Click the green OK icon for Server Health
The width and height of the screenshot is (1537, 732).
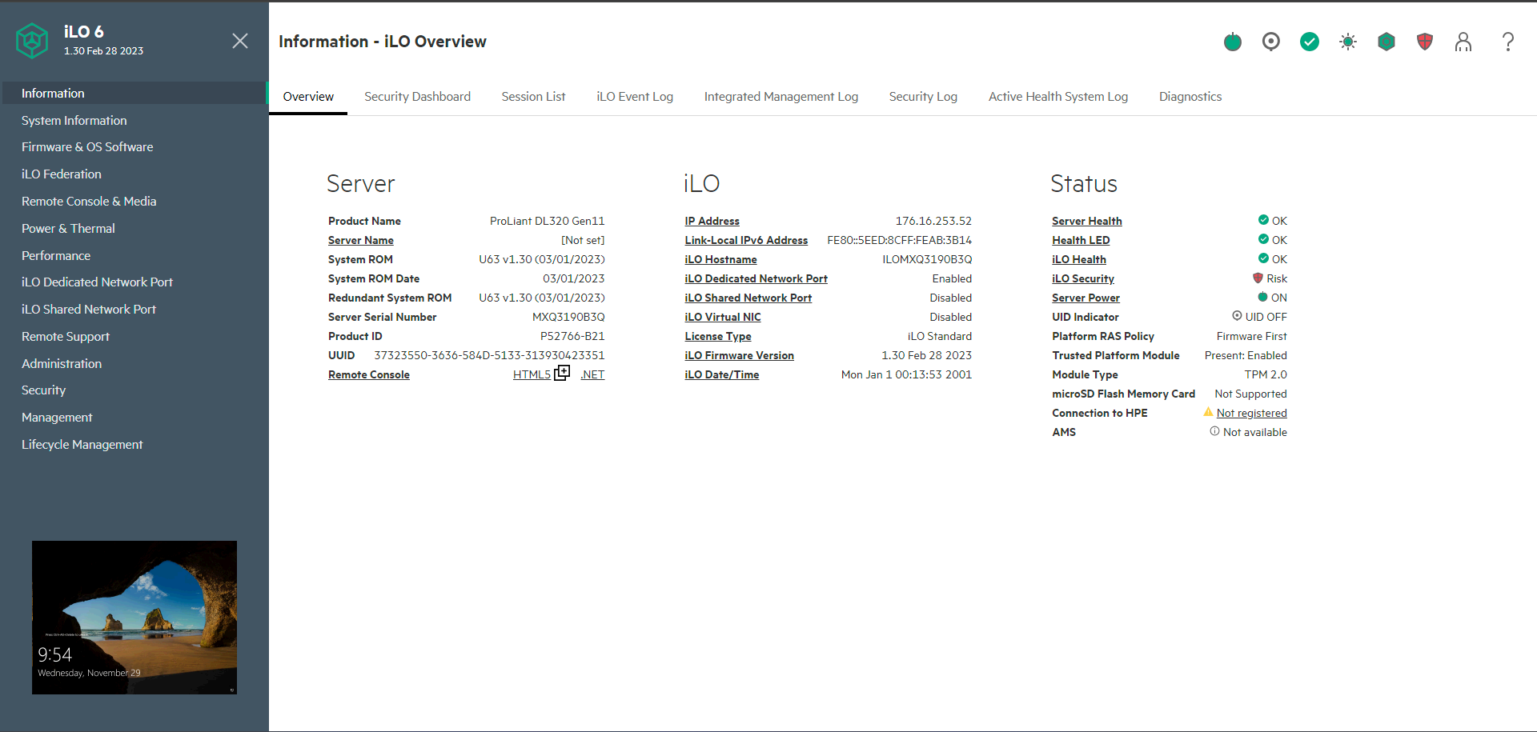tap(1263, 220)
